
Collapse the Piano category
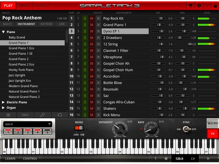[x=3, y=32]
